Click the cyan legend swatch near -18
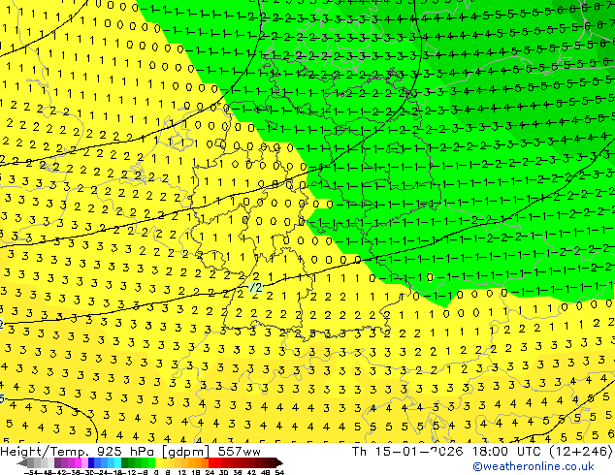Screen dimensions: 615x475 tap(118, 462)
